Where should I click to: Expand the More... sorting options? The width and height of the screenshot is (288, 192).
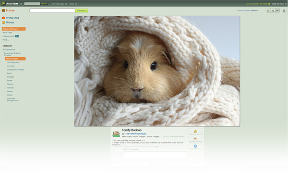tap(6, 39)
